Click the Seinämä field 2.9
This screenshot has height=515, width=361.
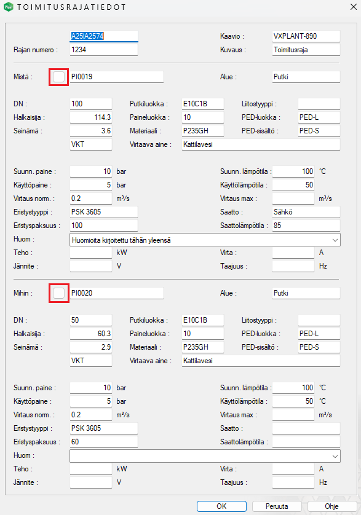click(x=91, y=347)
